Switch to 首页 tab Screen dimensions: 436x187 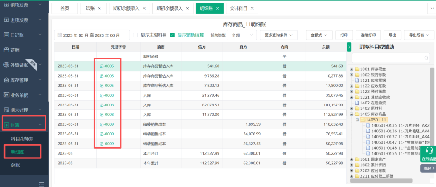tap(65, 8)
